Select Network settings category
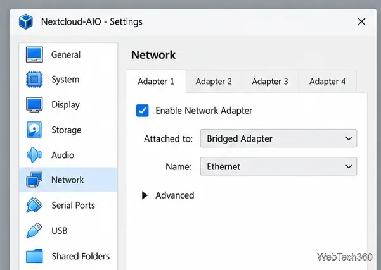The height and width of the screenshot is (270, 381). 68,180
